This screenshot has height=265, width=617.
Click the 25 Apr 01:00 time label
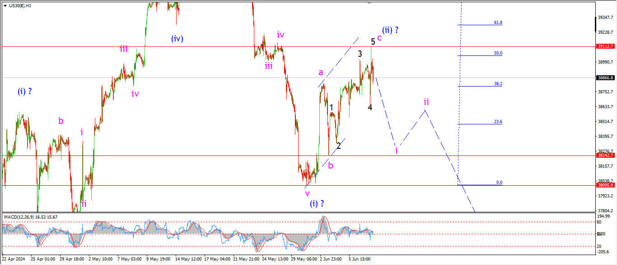tap(42, 260)
